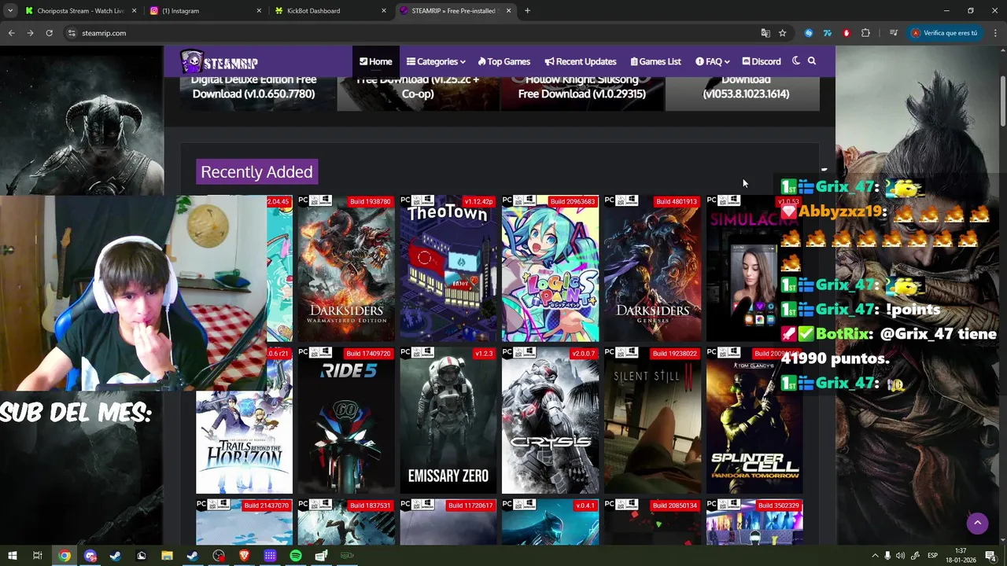This screenshot has width=1007, height=566.
Task: Open the Discord link in navbar
Action: coord(762,61)
